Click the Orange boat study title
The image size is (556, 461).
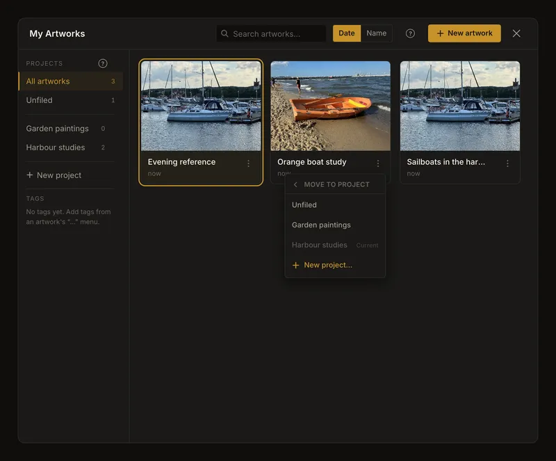pos(311,162)
